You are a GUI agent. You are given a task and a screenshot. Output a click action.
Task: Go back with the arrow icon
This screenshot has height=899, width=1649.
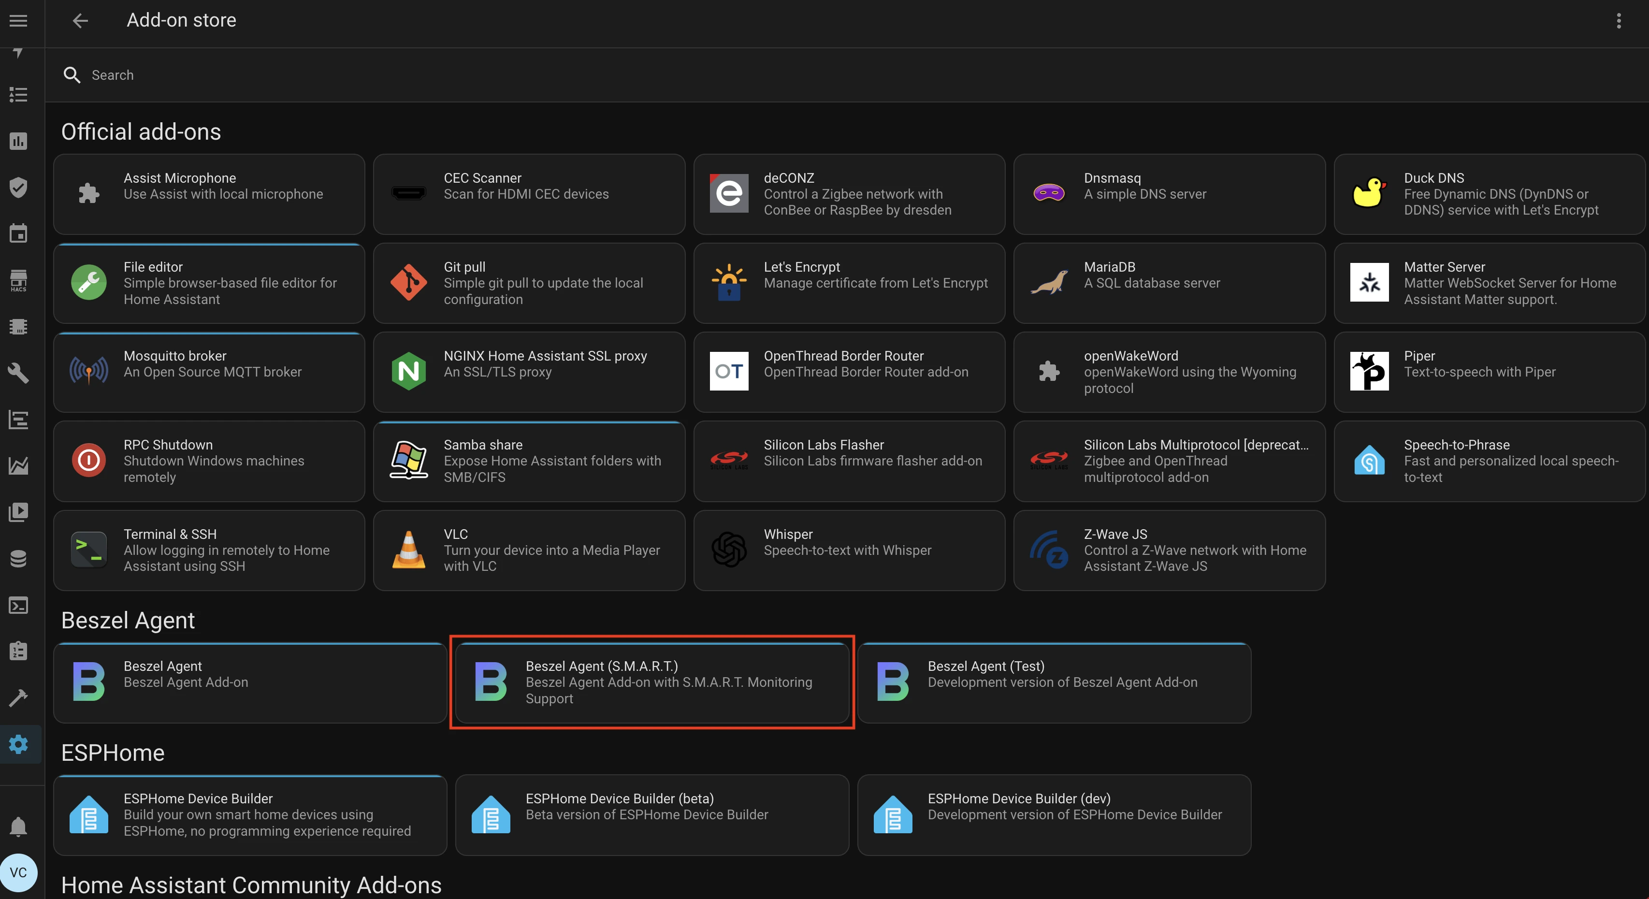[x=80, y=20]
